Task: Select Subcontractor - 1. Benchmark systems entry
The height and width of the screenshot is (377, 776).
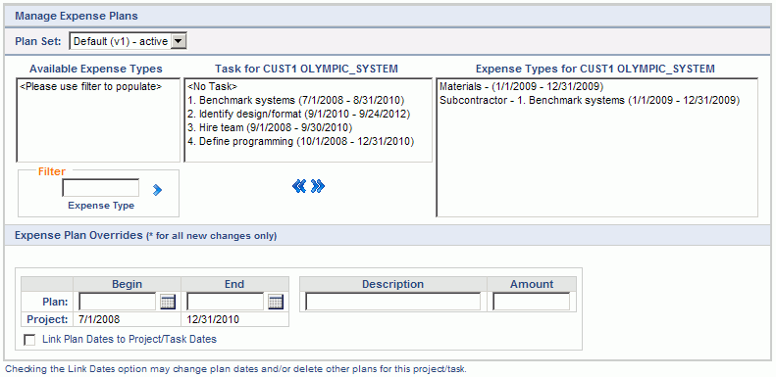Action: tap(589, 100)
